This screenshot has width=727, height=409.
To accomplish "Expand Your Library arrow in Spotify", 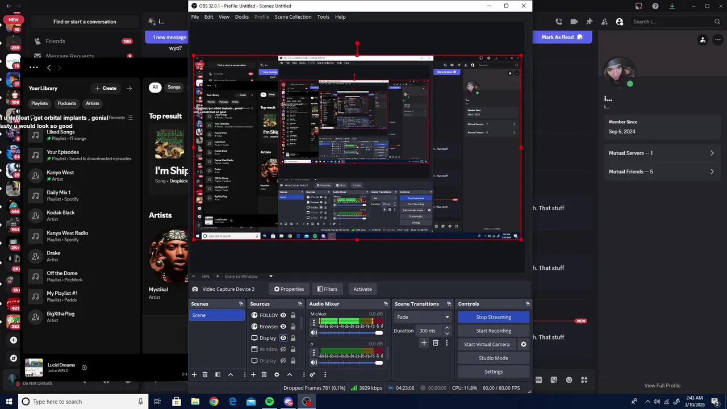I will [129, 88].
